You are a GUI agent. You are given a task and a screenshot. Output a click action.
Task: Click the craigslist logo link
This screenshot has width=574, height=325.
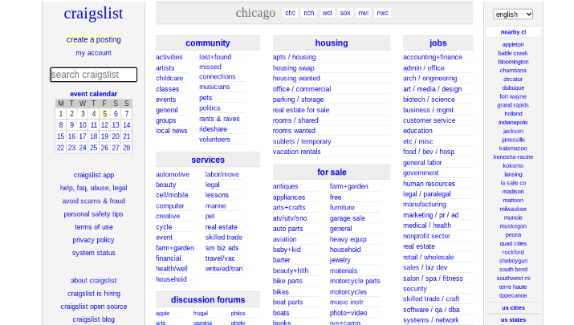click(93, 14)
